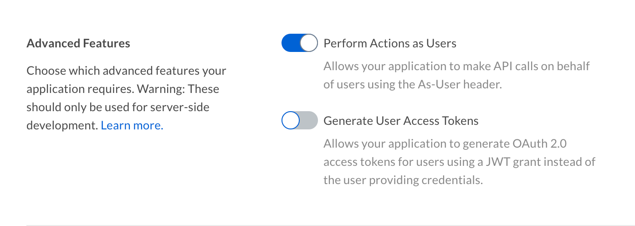Click the Generate User Access Tokens label

click(x=401, y=121)
